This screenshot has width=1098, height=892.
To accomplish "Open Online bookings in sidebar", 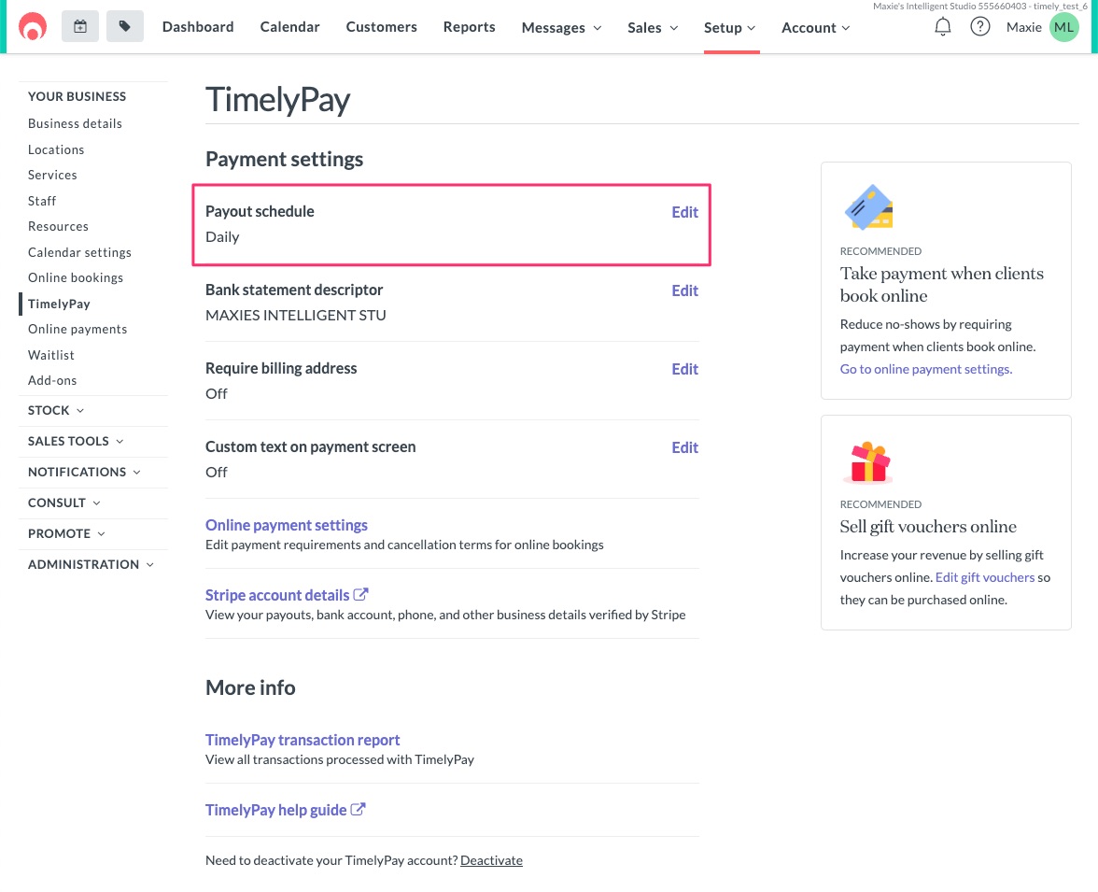I will (x=76, y=277).
